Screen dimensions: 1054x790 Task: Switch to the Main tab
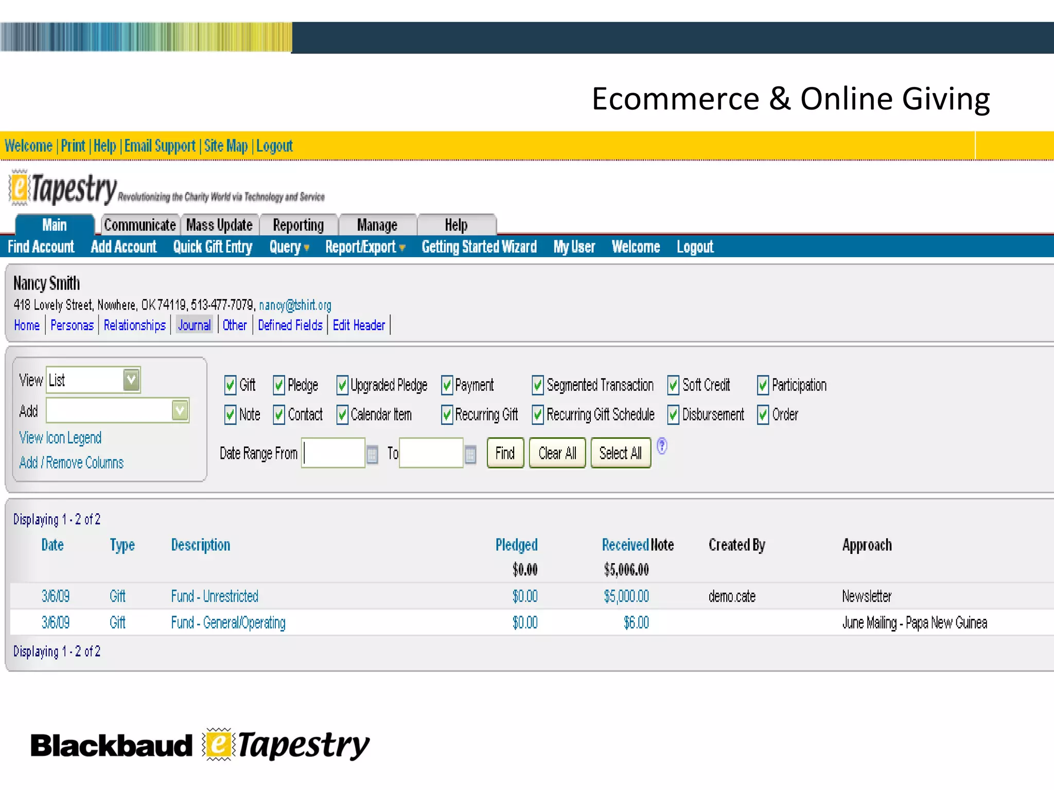[55, 225]
